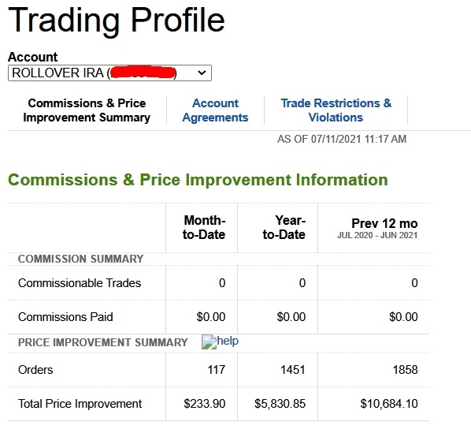Click the AS OF 07/11/2021 timestamp

342,140
